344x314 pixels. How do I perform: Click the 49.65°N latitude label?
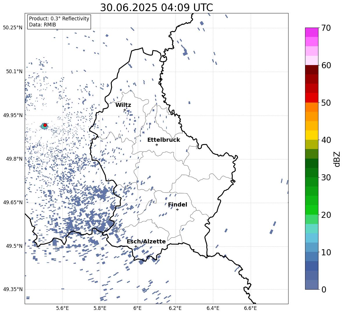pos(13,202)
